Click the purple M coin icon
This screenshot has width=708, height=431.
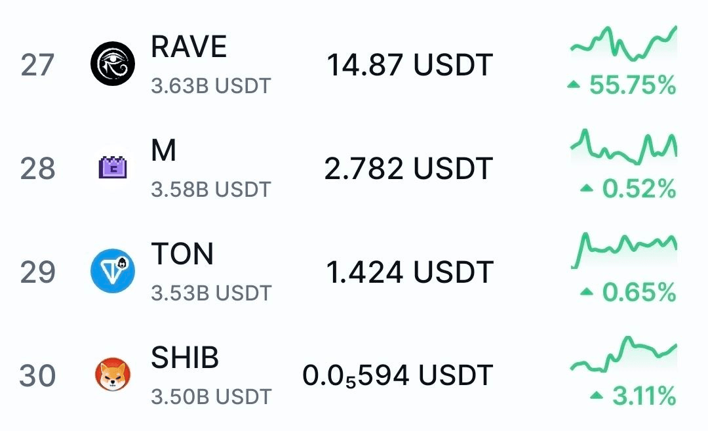coord(112,168)
